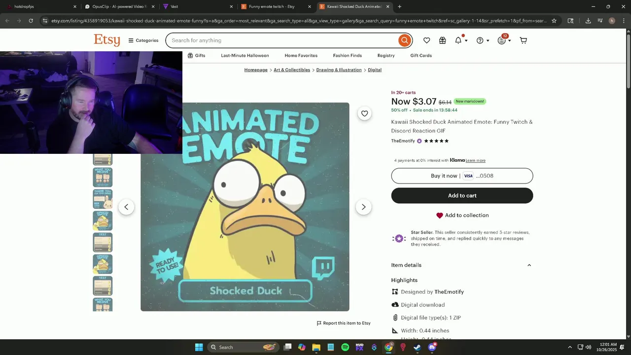
Task: Go to Art & Collectibles breadcrumb
Action: (x=292, y=70)
